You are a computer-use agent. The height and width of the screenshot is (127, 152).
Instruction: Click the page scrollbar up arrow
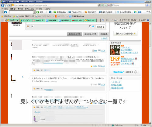(150, 23)
